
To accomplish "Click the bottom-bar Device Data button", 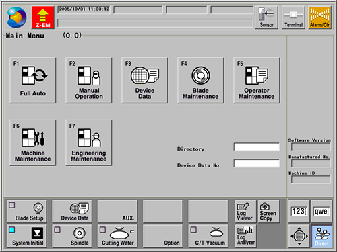I will [x=72, y=212].
